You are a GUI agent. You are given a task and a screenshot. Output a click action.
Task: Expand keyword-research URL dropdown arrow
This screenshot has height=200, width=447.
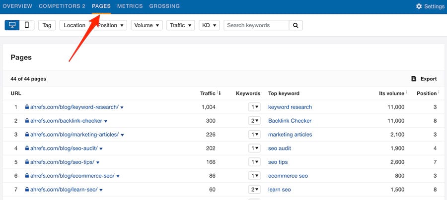pos(122,107)
